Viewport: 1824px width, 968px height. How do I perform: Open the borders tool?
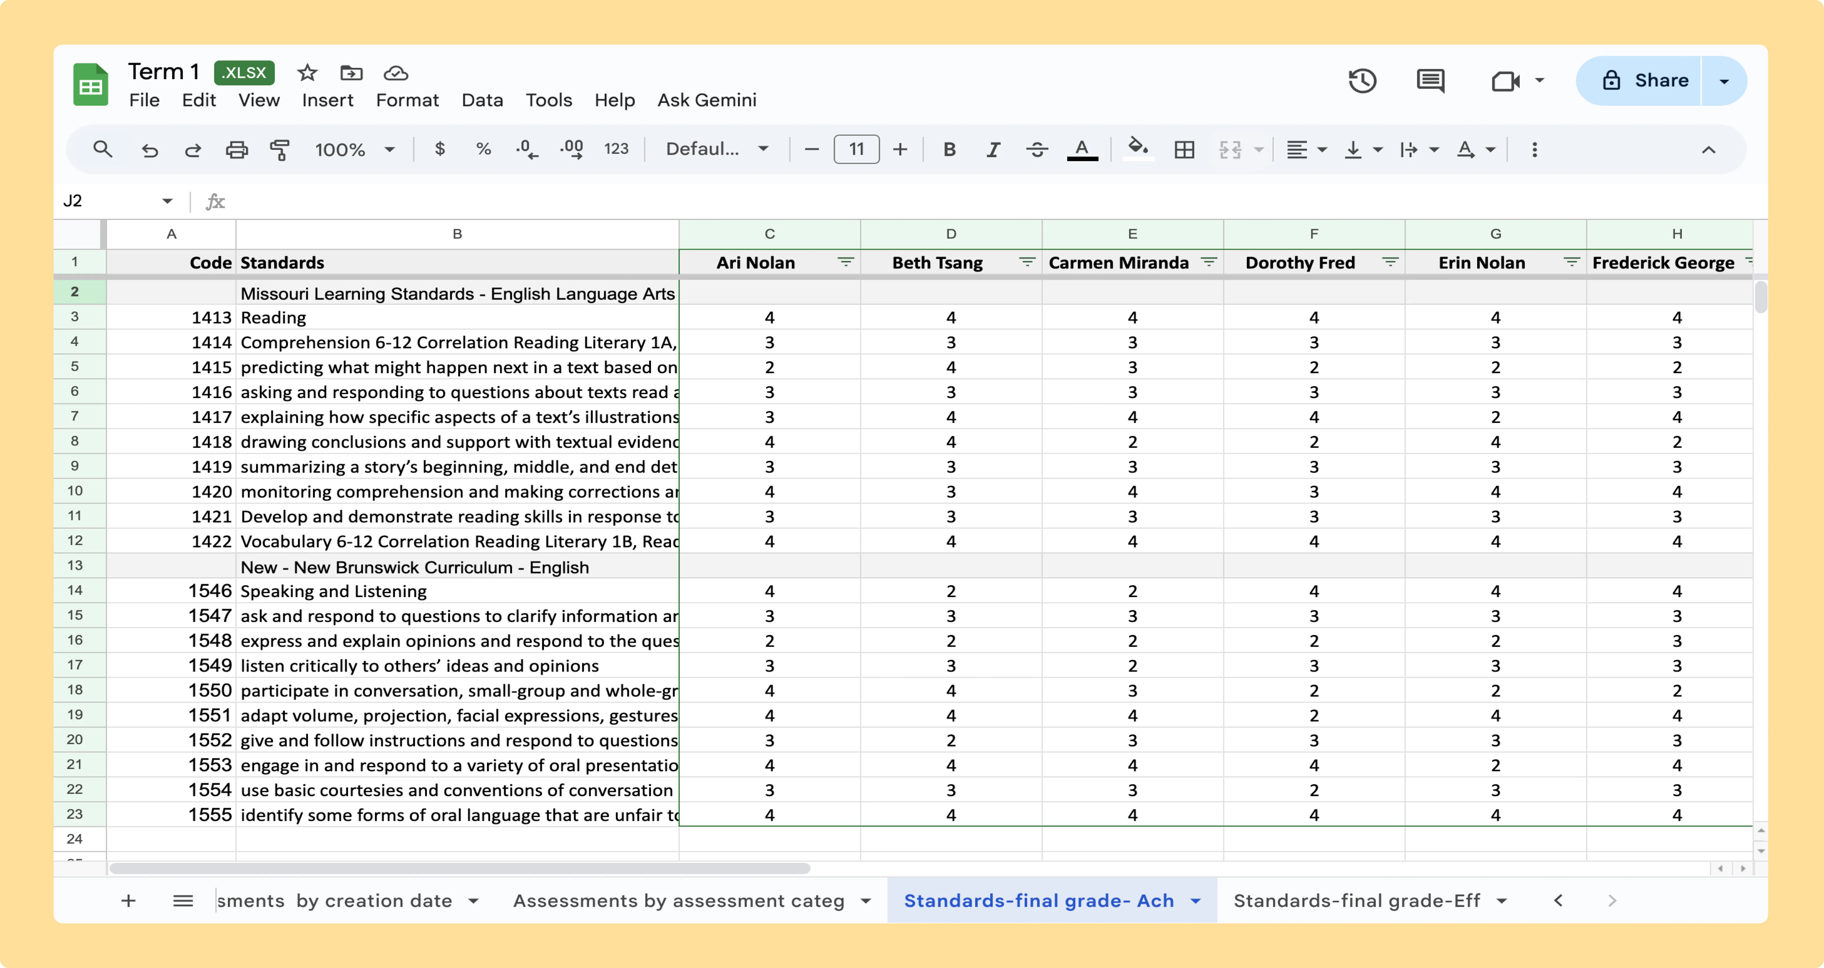point(1184,149)
